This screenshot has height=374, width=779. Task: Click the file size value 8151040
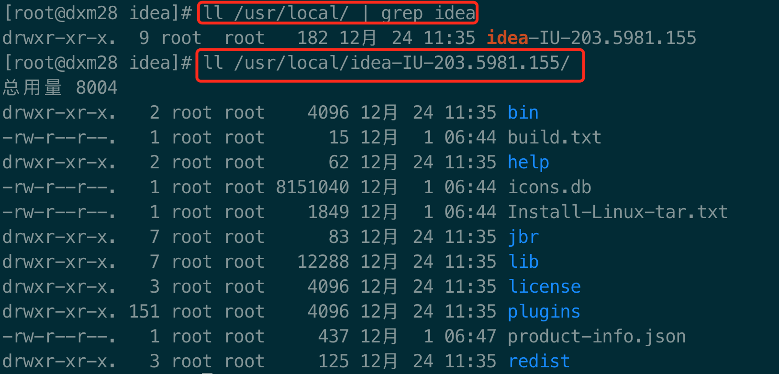(312, 187)
